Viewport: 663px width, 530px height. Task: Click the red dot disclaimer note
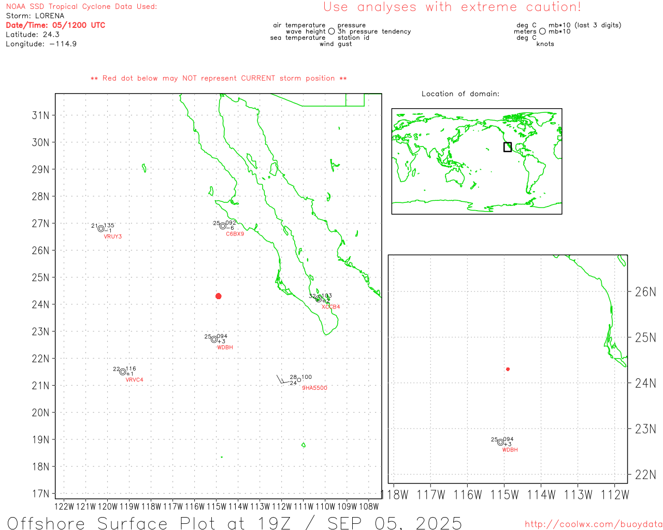[x=219, y=78]
